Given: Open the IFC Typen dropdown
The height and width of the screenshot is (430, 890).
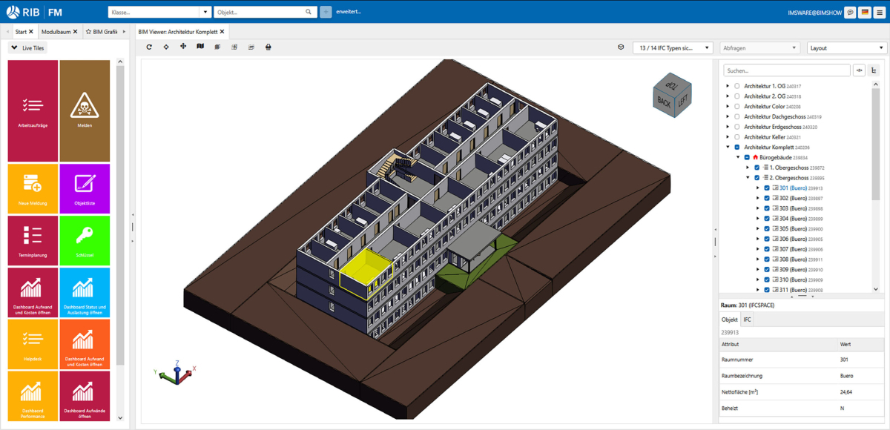Looking at the screenshot, I should [x=673, y=47].
